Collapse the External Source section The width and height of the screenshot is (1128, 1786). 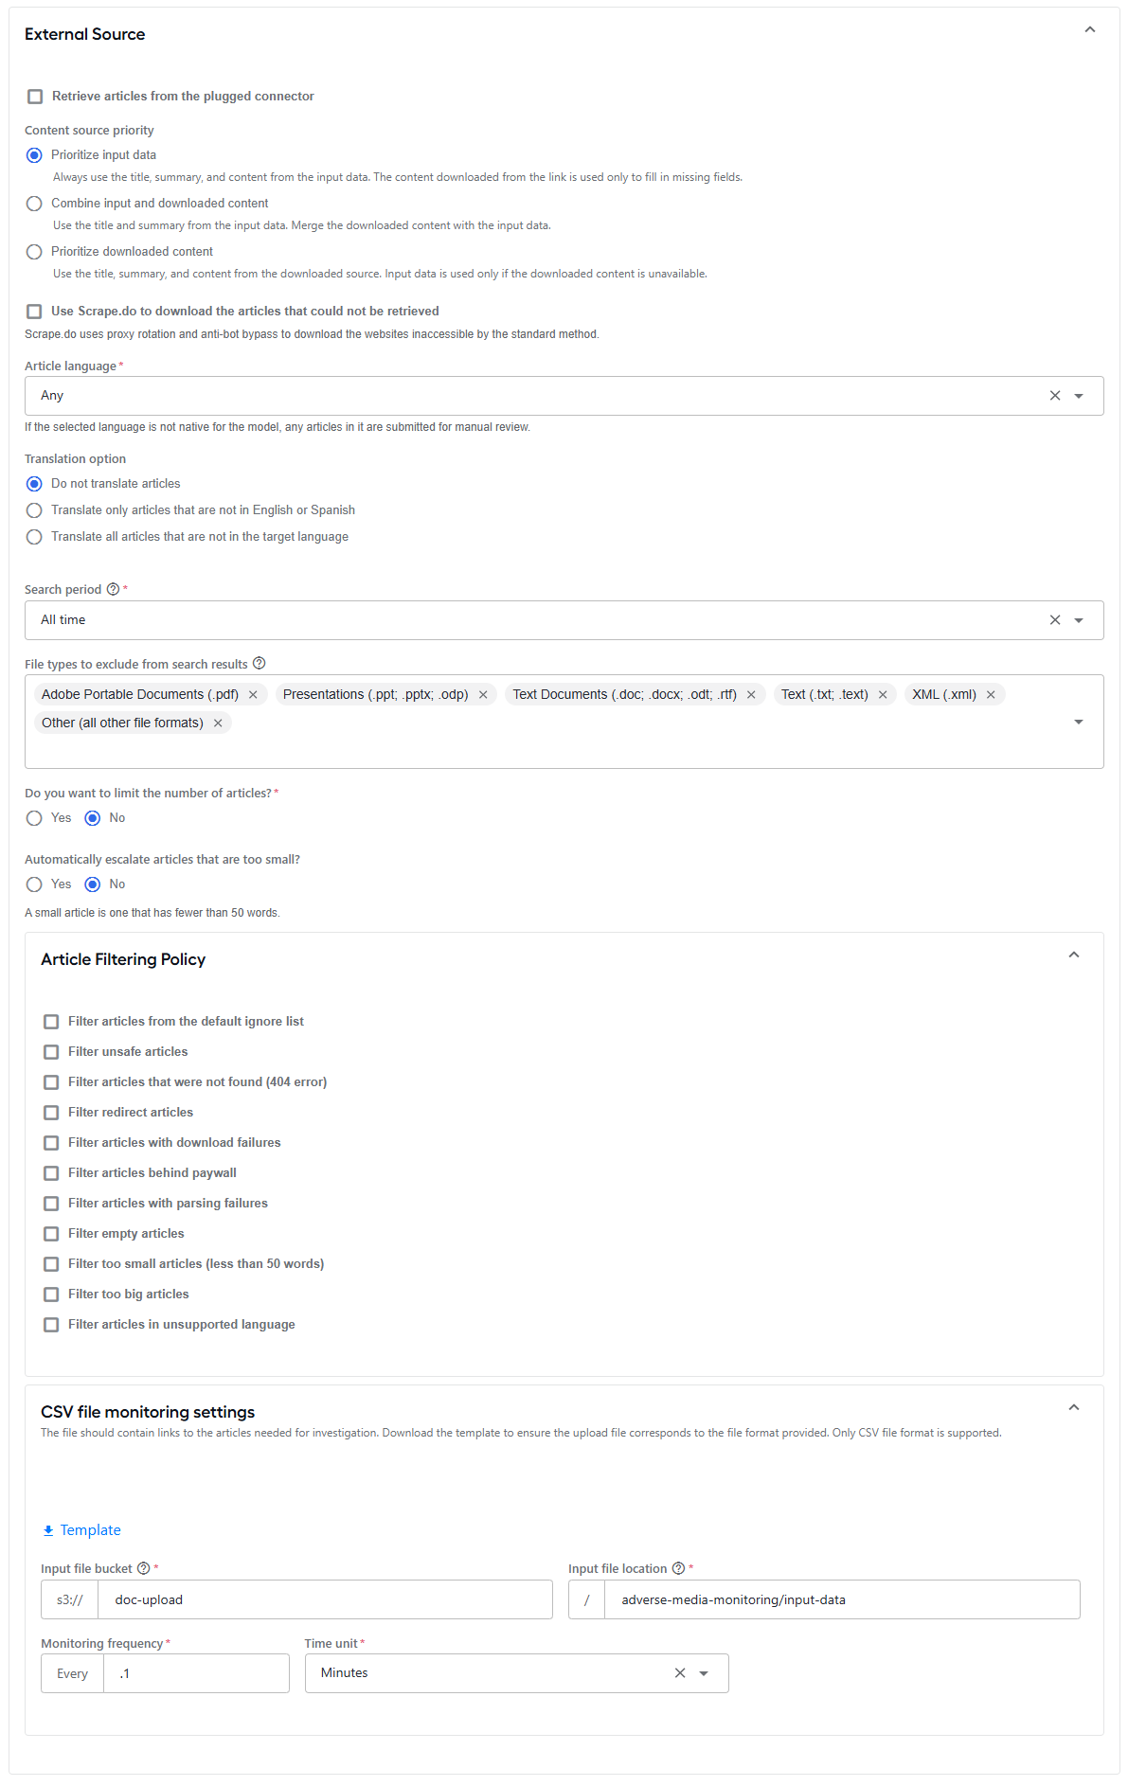pos(1090,29)
